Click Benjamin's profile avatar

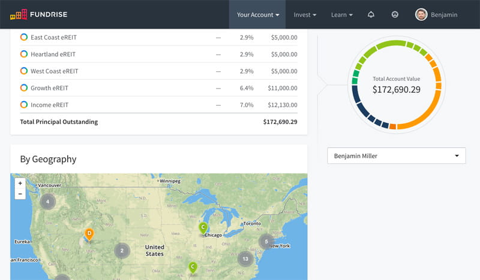coord(421,14)
